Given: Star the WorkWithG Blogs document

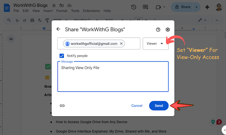Looking at the screenshot, I should tap(54, 6).
